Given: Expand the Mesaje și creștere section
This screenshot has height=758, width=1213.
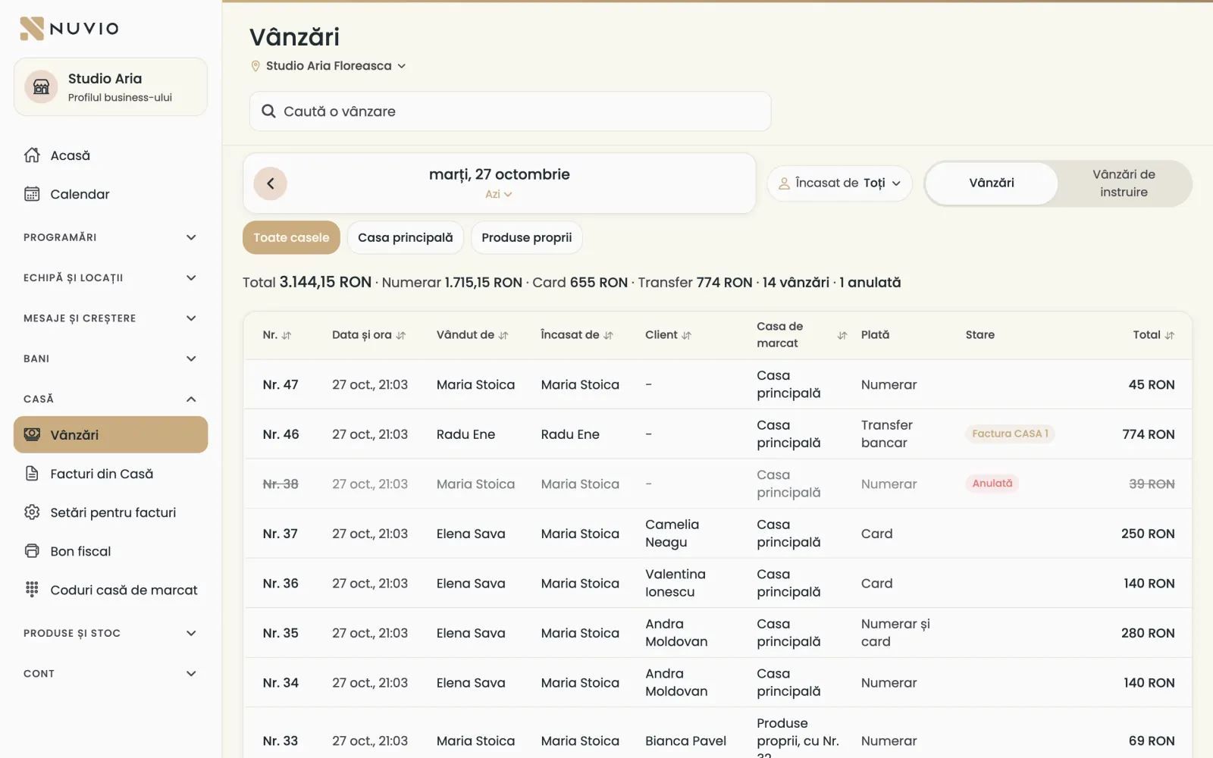Looking at the screenshot, I should tap(111, 318).
